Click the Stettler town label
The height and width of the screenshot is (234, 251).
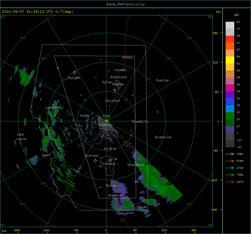(x=163, y=80)
